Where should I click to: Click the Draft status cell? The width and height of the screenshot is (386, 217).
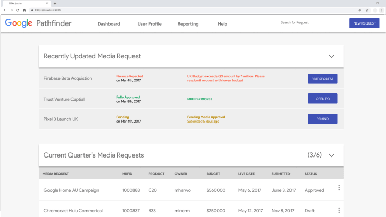309,211
